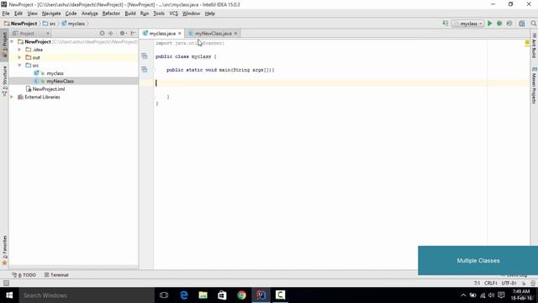This screenshot has height=303, width=538.
Task: Click NewProject in the navigation breadcrumb
Action: [x=20, y=24]
